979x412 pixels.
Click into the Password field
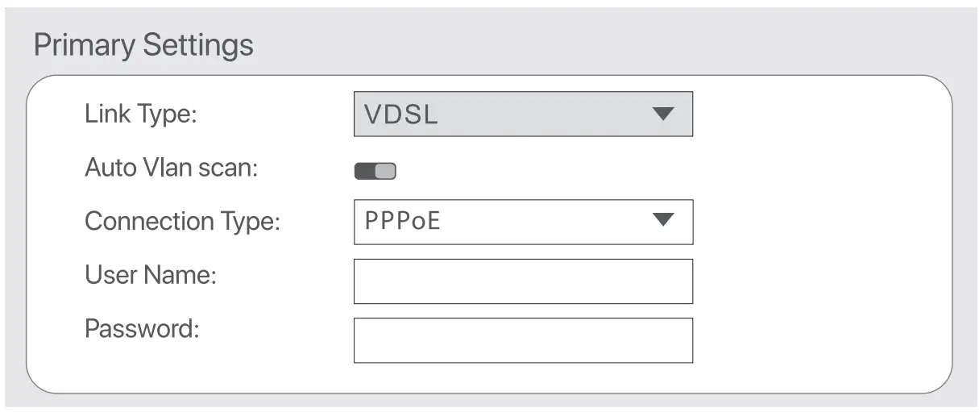[x=522, y=340]
